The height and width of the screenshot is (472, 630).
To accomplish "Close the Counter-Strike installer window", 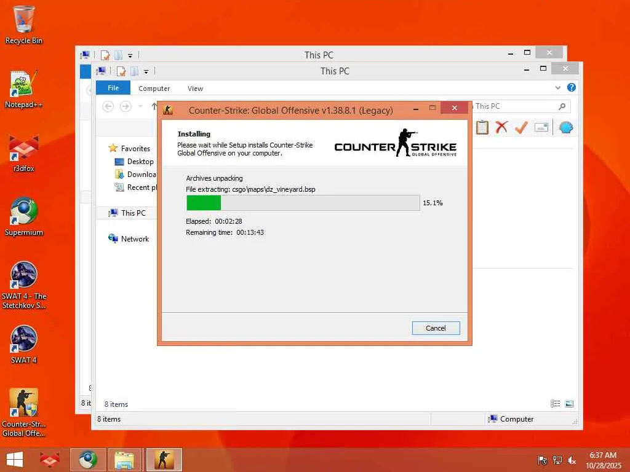I will (455, 108).
